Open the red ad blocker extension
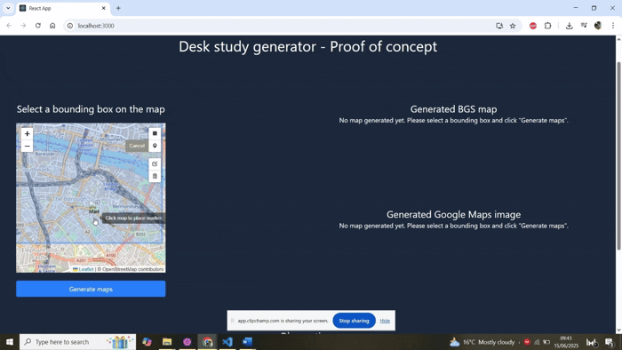622x350 pixels. pos(533,26)
